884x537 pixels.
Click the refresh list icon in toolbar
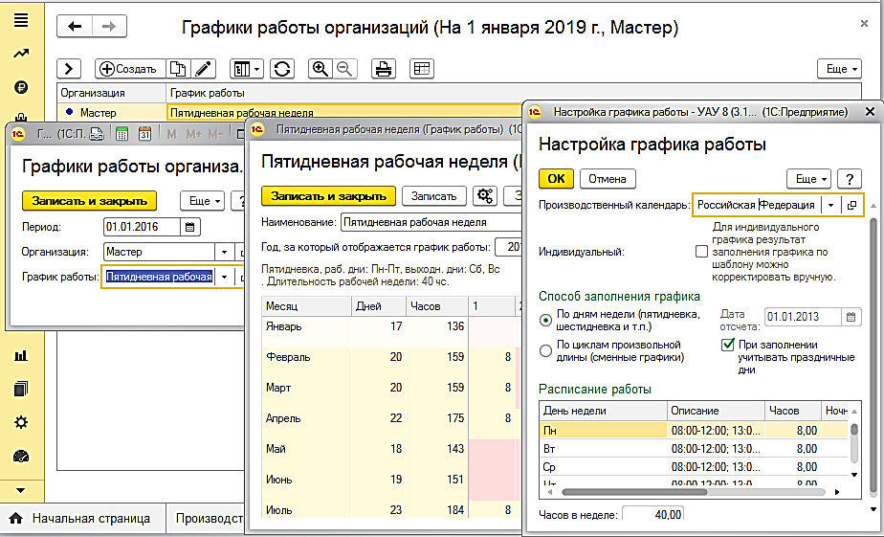point(282,69)
